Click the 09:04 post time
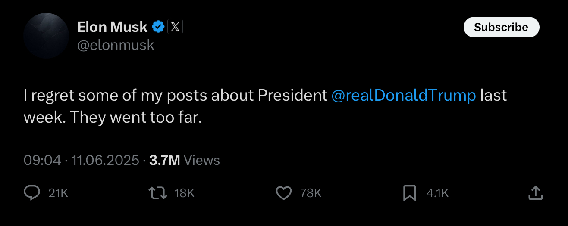Screen dimensions: 568x226 tap(42, 161)
